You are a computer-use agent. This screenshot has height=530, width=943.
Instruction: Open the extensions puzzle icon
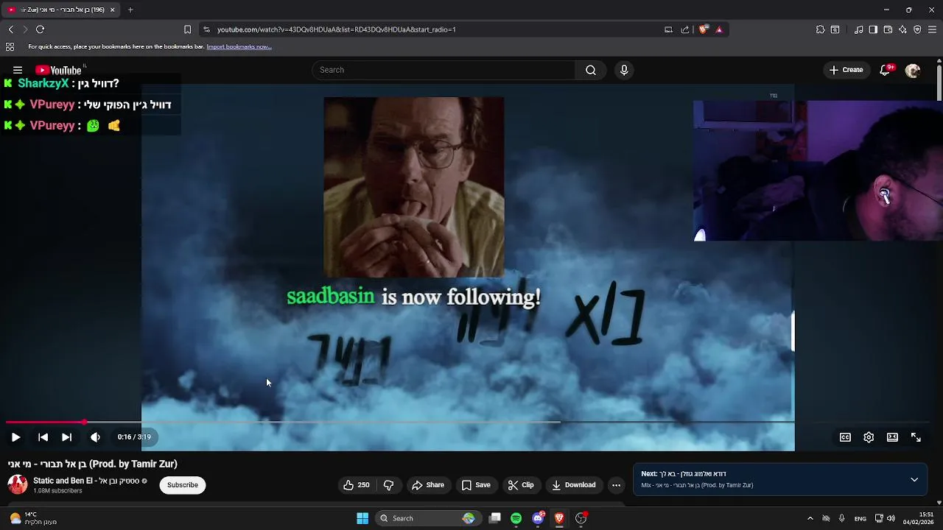pyautogui.click(x=820, y=29)
